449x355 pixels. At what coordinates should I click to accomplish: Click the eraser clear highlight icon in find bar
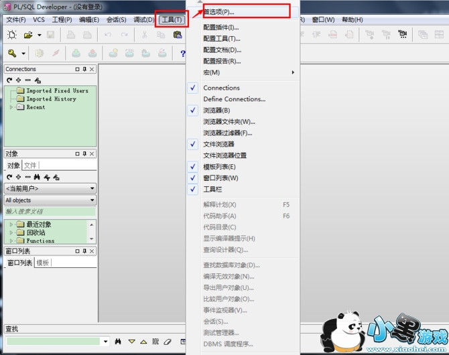(x=168, y=341)
